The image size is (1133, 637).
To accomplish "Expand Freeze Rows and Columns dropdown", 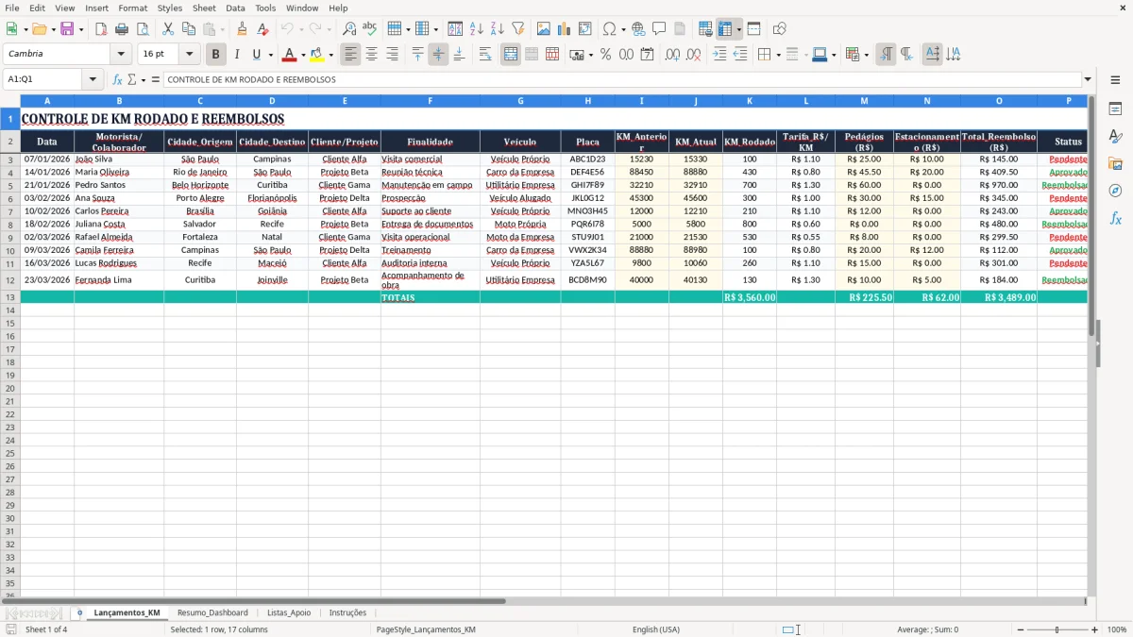I will [x=738, y=29].
